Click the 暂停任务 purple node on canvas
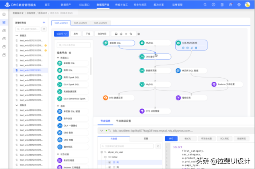255x169 pixels. (x=191, y=98)
